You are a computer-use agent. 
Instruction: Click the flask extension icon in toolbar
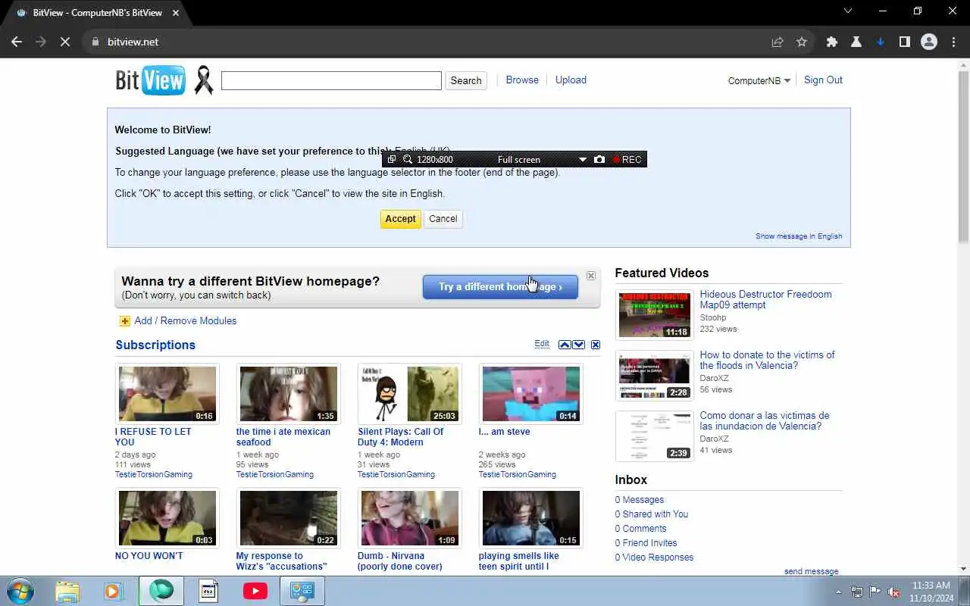pos(856,42)
